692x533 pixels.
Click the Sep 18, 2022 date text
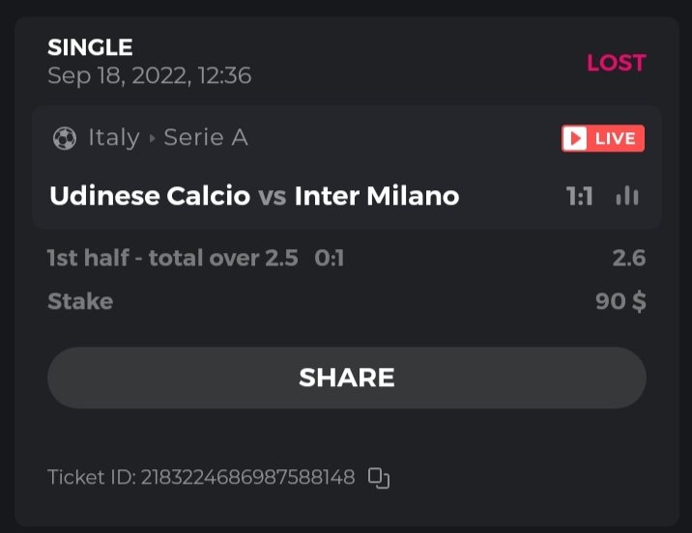pyautogui.click(x=149, y=76)
